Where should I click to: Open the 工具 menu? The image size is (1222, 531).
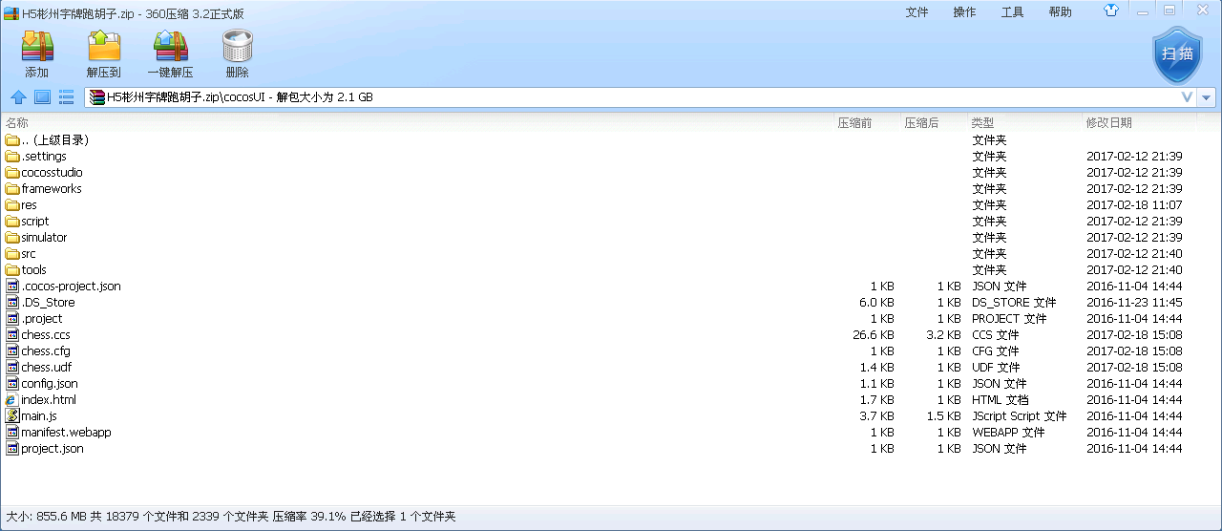(x=1012, y=12)
